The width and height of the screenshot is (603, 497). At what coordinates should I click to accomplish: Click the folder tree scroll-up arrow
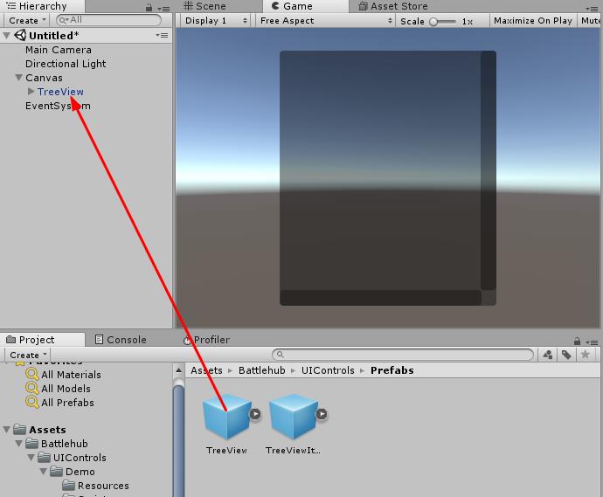click(179, 370)
